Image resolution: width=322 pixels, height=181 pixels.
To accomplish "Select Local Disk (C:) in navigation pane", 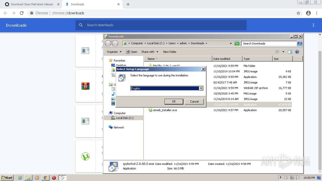I will (x=125, y=118).
